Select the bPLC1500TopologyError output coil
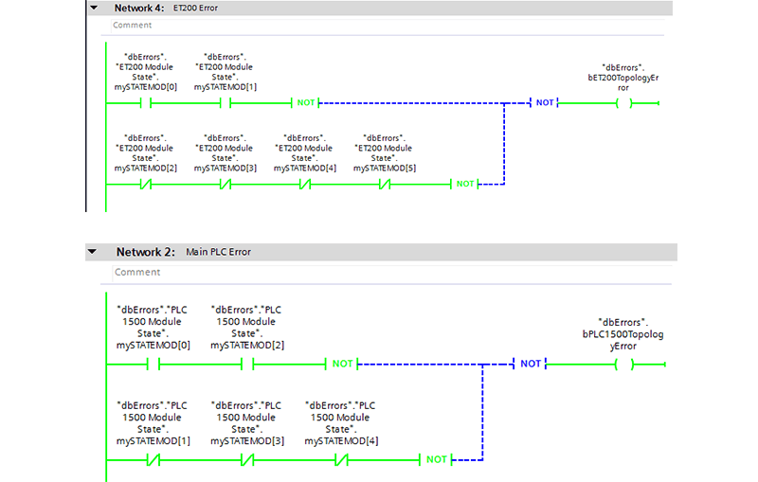758x482 pixels. tap(624, 365)
